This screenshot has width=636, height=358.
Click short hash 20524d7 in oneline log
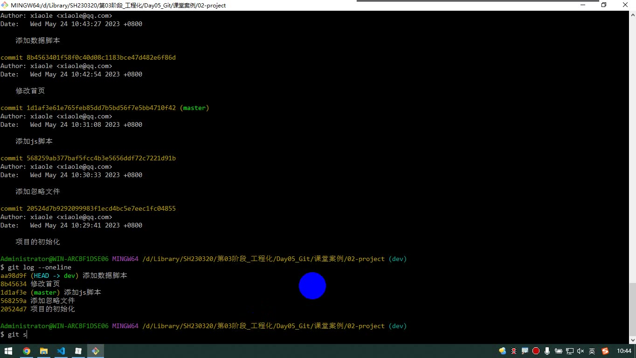(14, 309)
